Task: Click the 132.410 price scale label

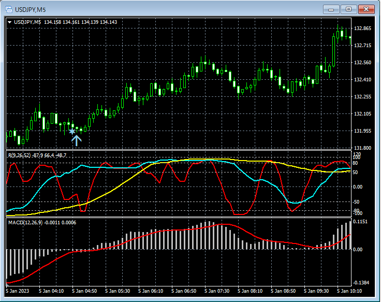Action: (x=362, y=80)
